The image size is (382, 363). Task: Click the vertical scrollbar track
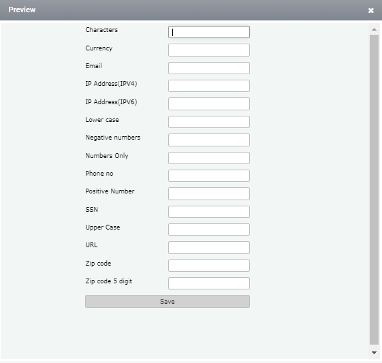pos(374,189)
